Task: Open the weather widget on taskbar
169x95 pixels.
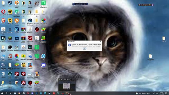Action: 143,93
